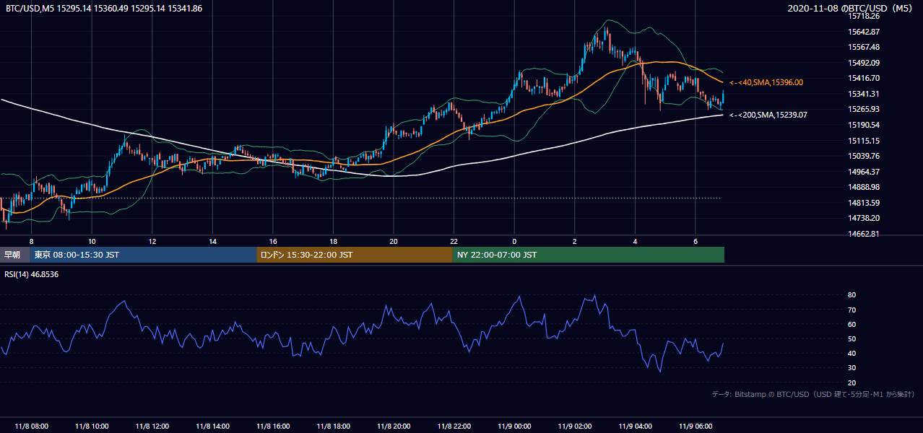Click RSI scale value 40
Viewport: 923px width, 433px height.
click(852, 353)
